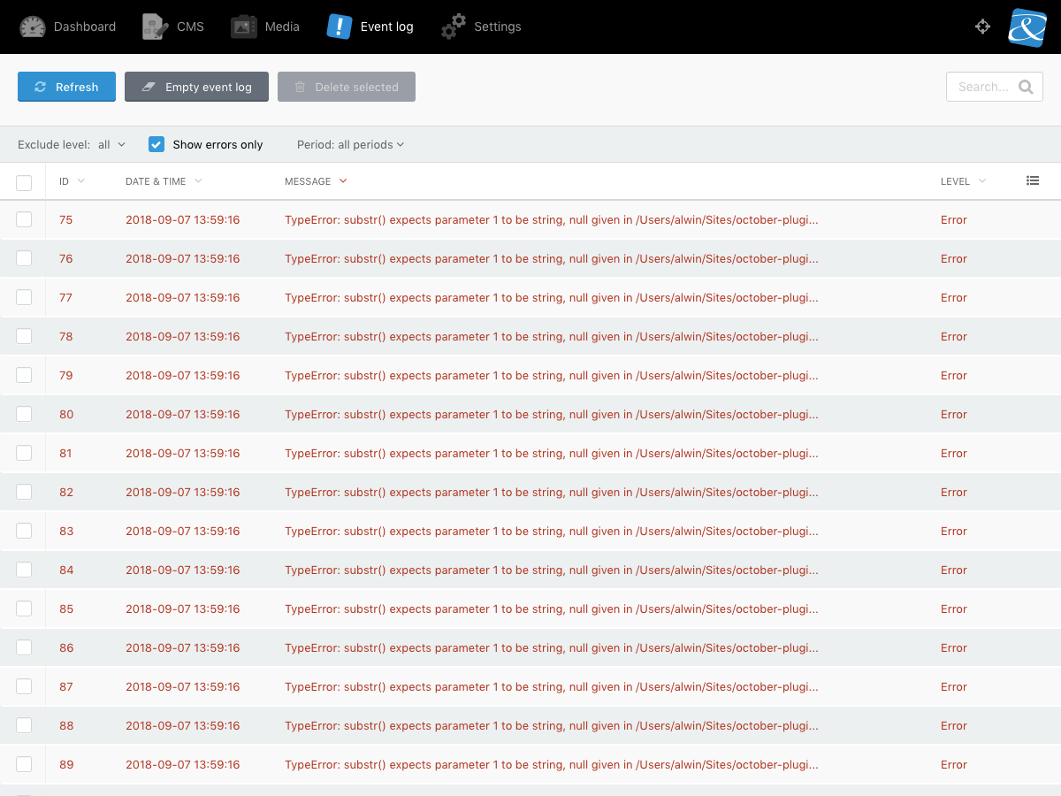The height and width of the screenshot is (796, 1061).
Task: Click the search magnifier icon
Action: 1026,87
